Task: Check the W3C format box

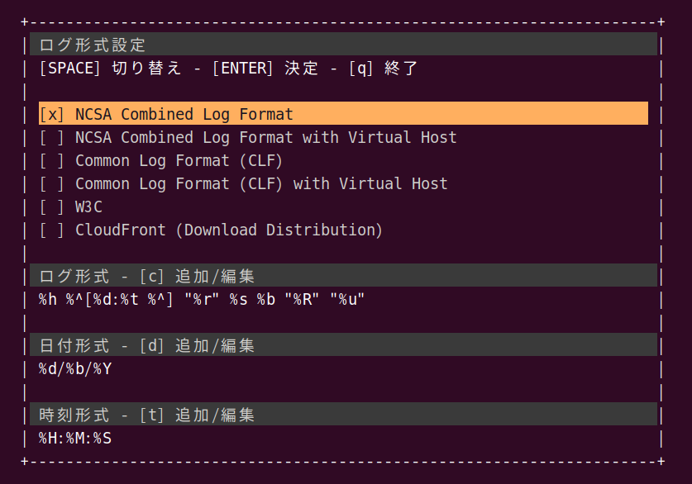Action: (51, 207)
